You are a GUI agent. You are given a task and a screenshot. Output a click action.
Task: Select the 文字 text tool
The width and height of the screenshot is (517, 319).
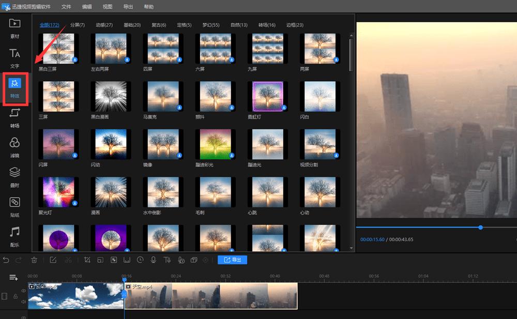point(14,58)
